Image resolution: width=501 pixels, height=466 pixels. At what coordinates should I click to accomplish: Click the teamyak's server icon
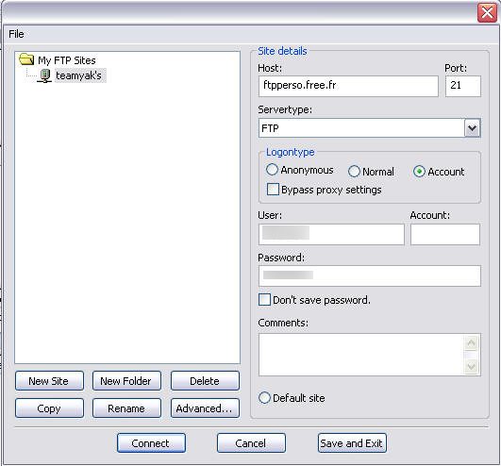[44, 75]
